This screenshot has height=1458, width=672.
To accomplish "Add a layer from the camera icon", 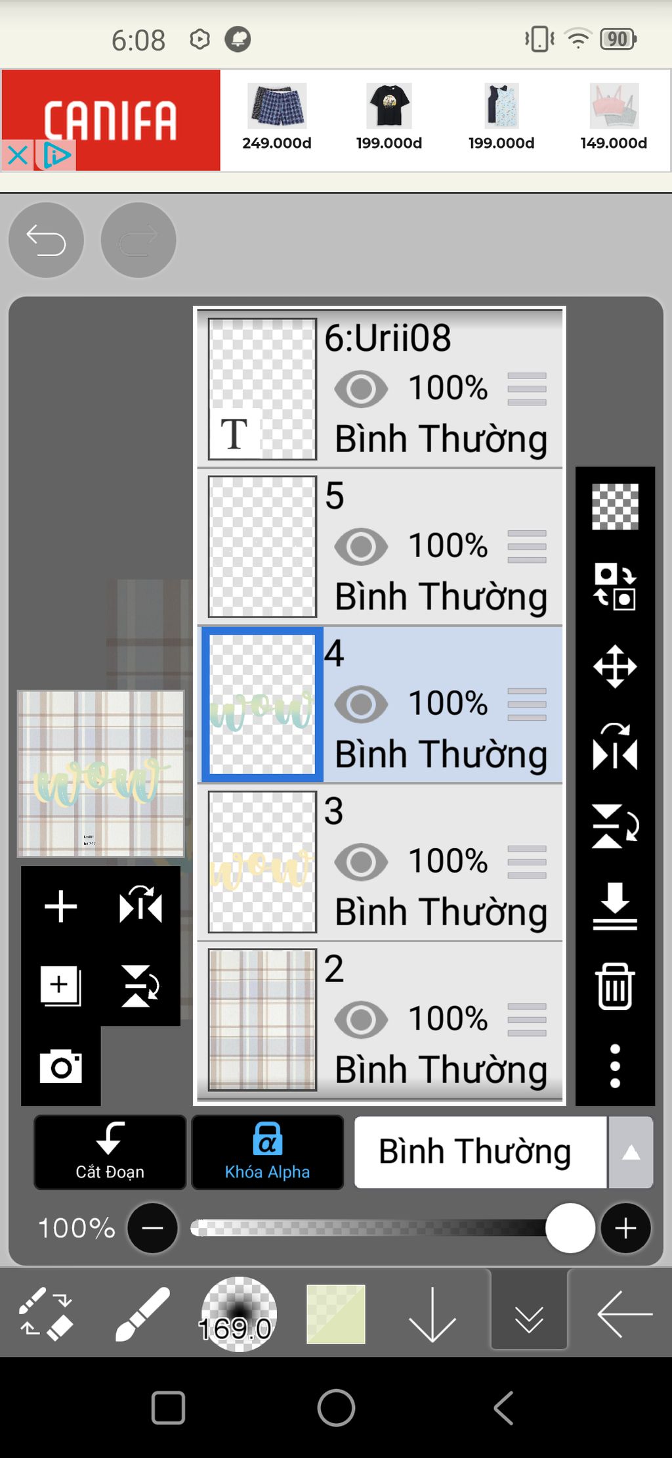I will [x=60, y=1066].
